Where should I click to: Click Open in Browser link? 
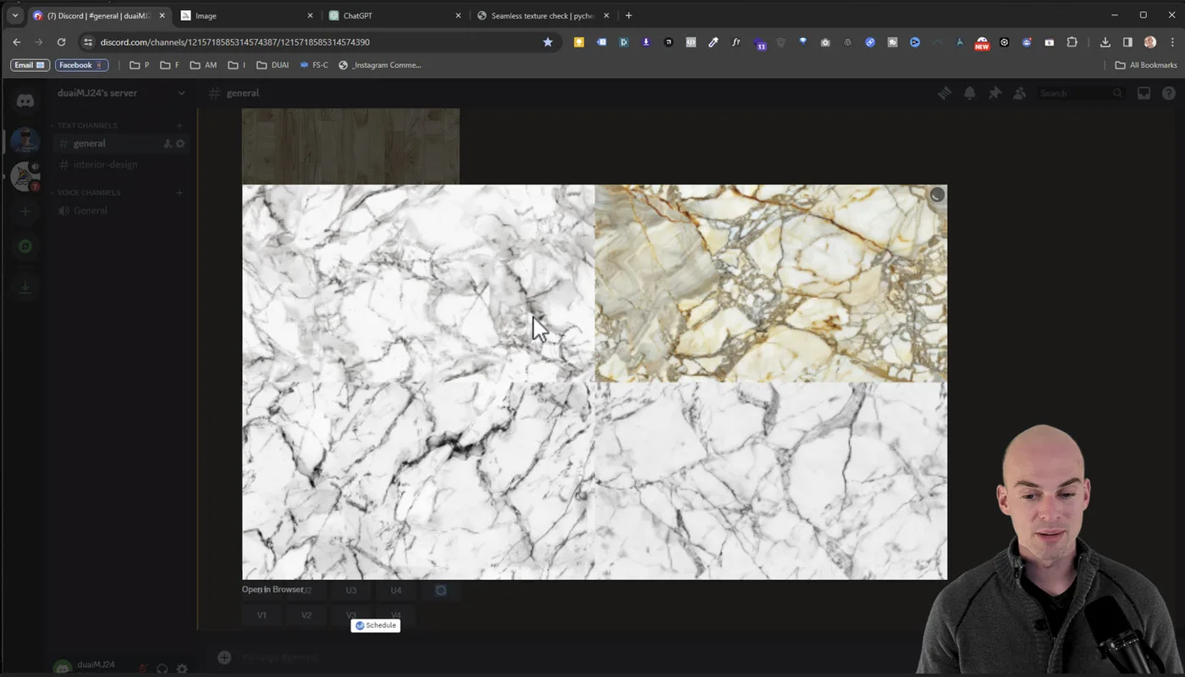point(271,589)
